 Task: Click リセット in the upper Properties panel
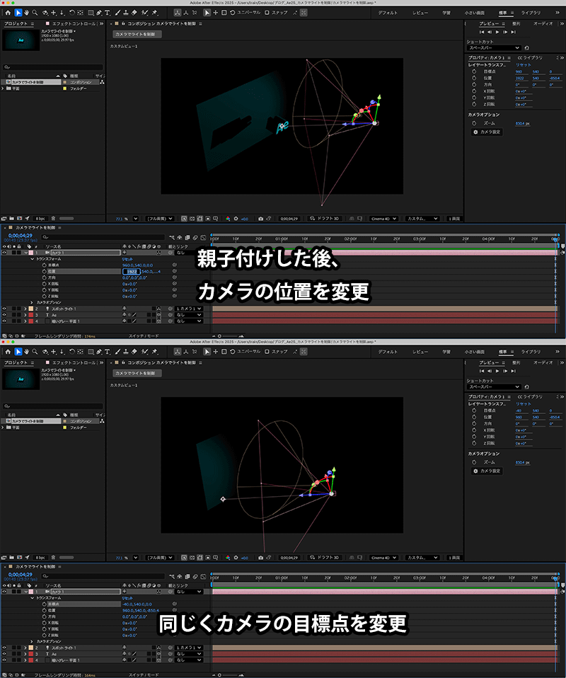pyautogui.click(x=522, y=64)
